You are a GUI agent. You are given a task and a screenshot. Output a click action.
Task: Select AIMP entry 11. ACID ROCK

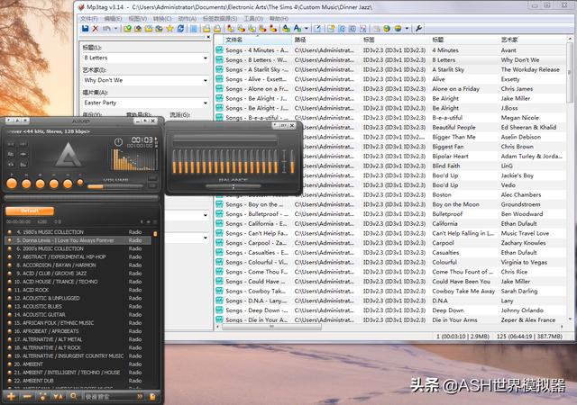pos(78,290)
